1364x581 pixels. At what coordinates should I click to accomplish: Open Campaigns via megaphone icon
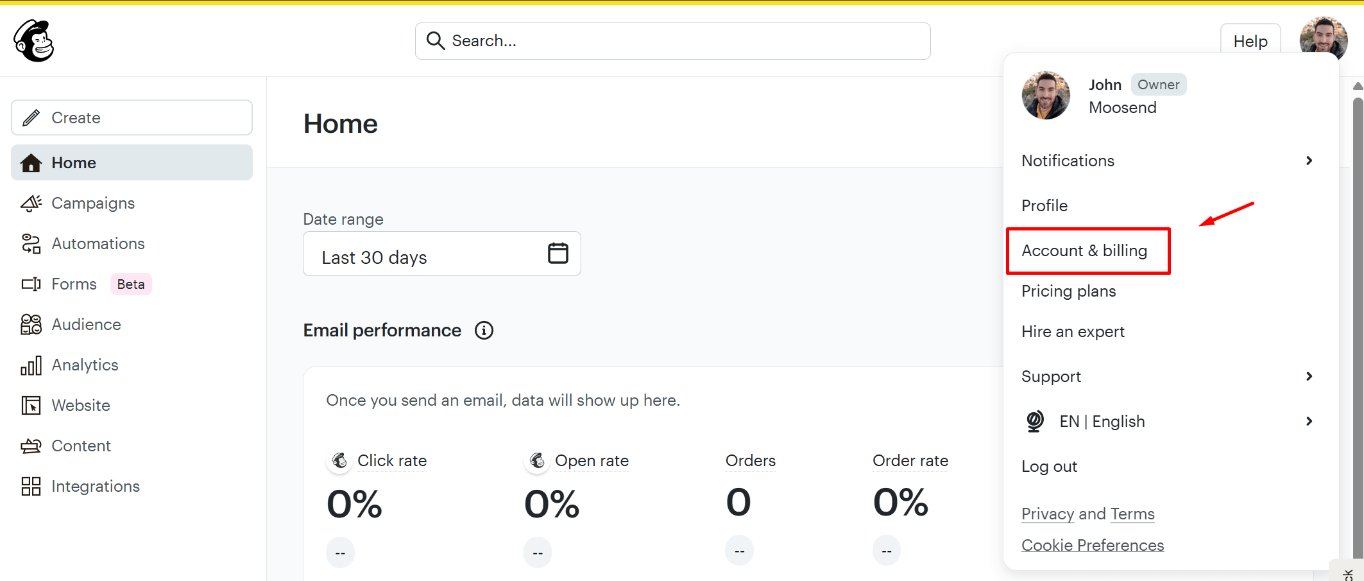point(31,204)
